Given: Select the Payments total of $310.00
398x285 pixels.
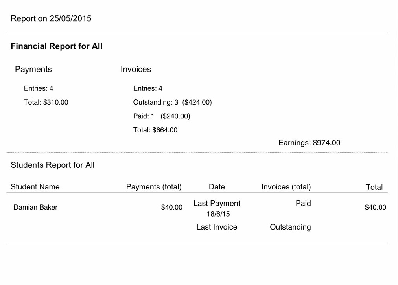Looking at the screenshot, I should [46, 102].
